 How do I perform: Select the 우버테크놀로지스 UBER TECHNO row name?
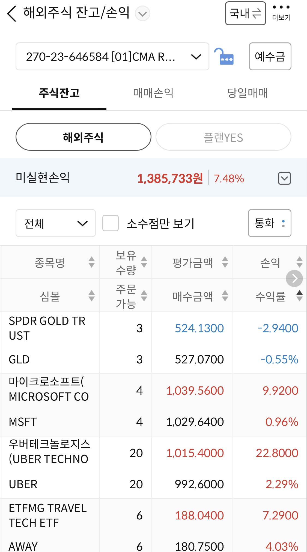point(49,452)
